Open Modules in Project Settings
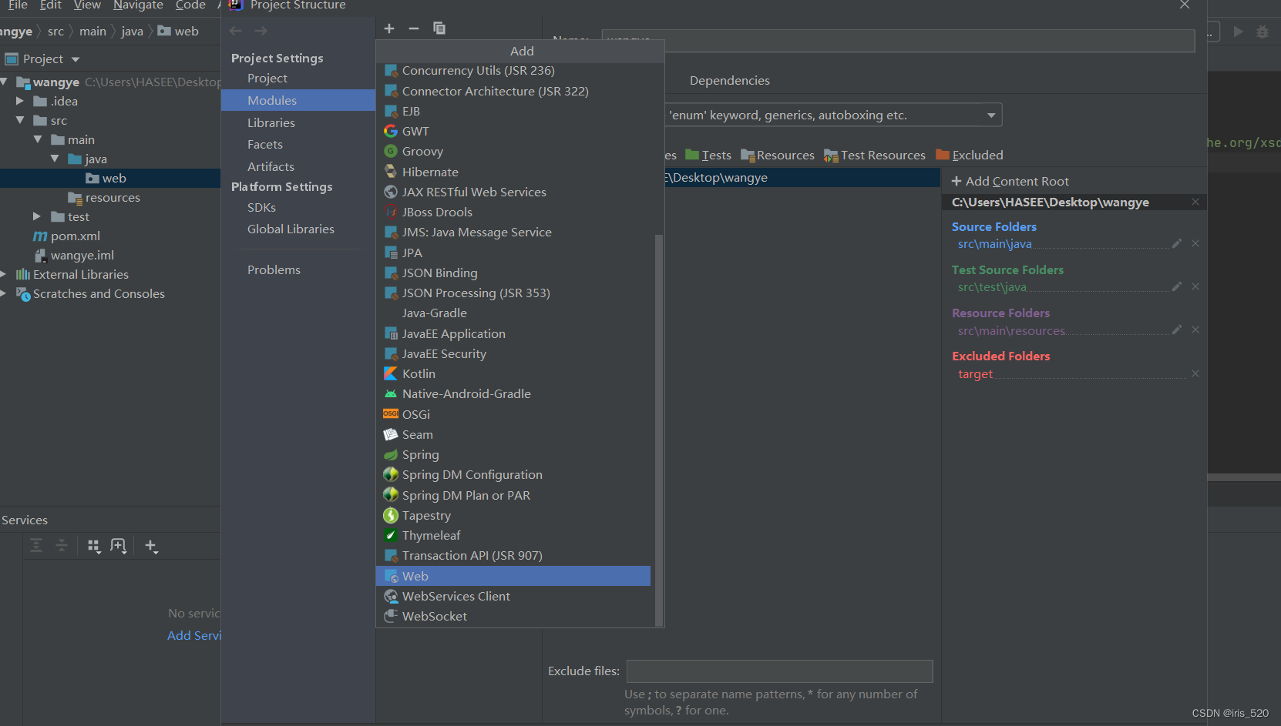The height and width of the screenshot is (726, 1281). click(x=298, y=100)
